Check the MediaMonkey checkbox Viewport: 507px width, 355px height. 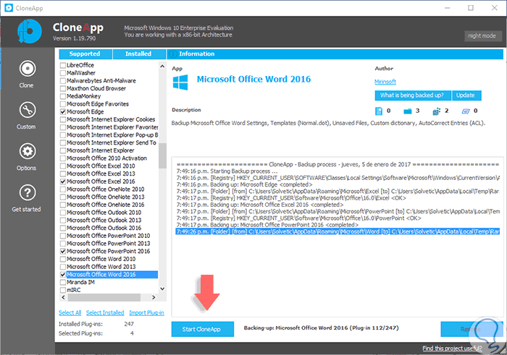(x=63, y=96)
